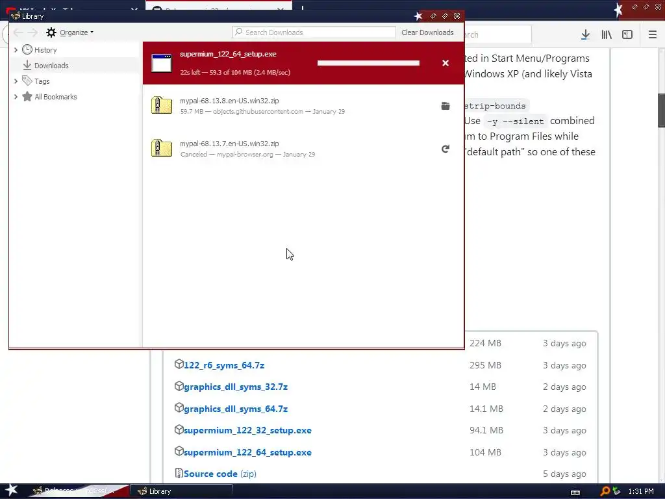The image size is (665, 499).
Task: Click the supermium download progress bar
Action: [x=368, y=63]
